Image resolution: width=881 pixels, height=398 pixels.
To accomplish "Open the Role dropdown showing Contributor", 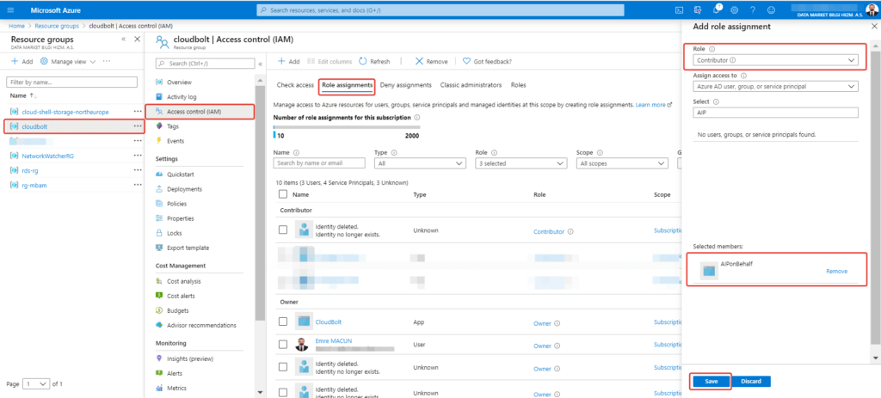I will coord(775,60).
